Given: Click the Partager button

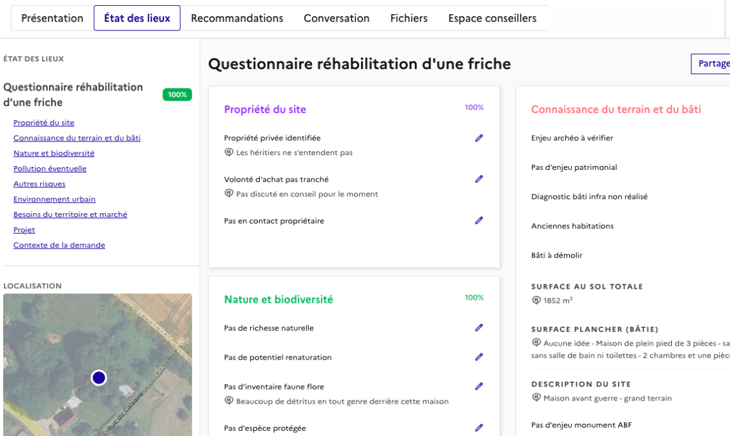Looking at the screenshot, I should coord(713,64).
